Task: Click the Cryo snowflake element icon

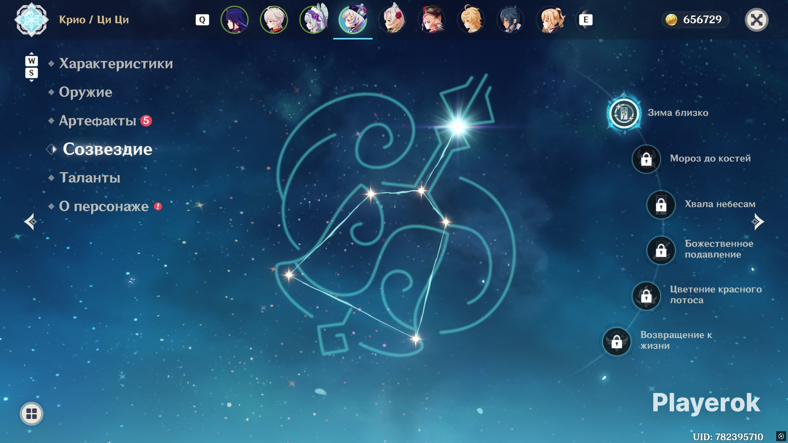Action: coord(31,20)
